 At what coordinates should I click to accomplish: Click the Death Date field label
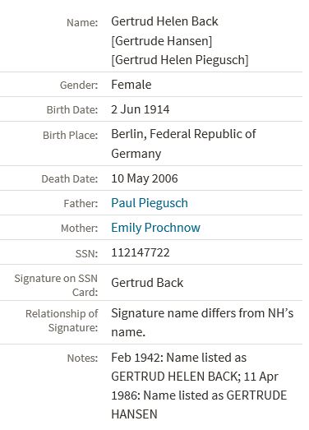[70, 179]
